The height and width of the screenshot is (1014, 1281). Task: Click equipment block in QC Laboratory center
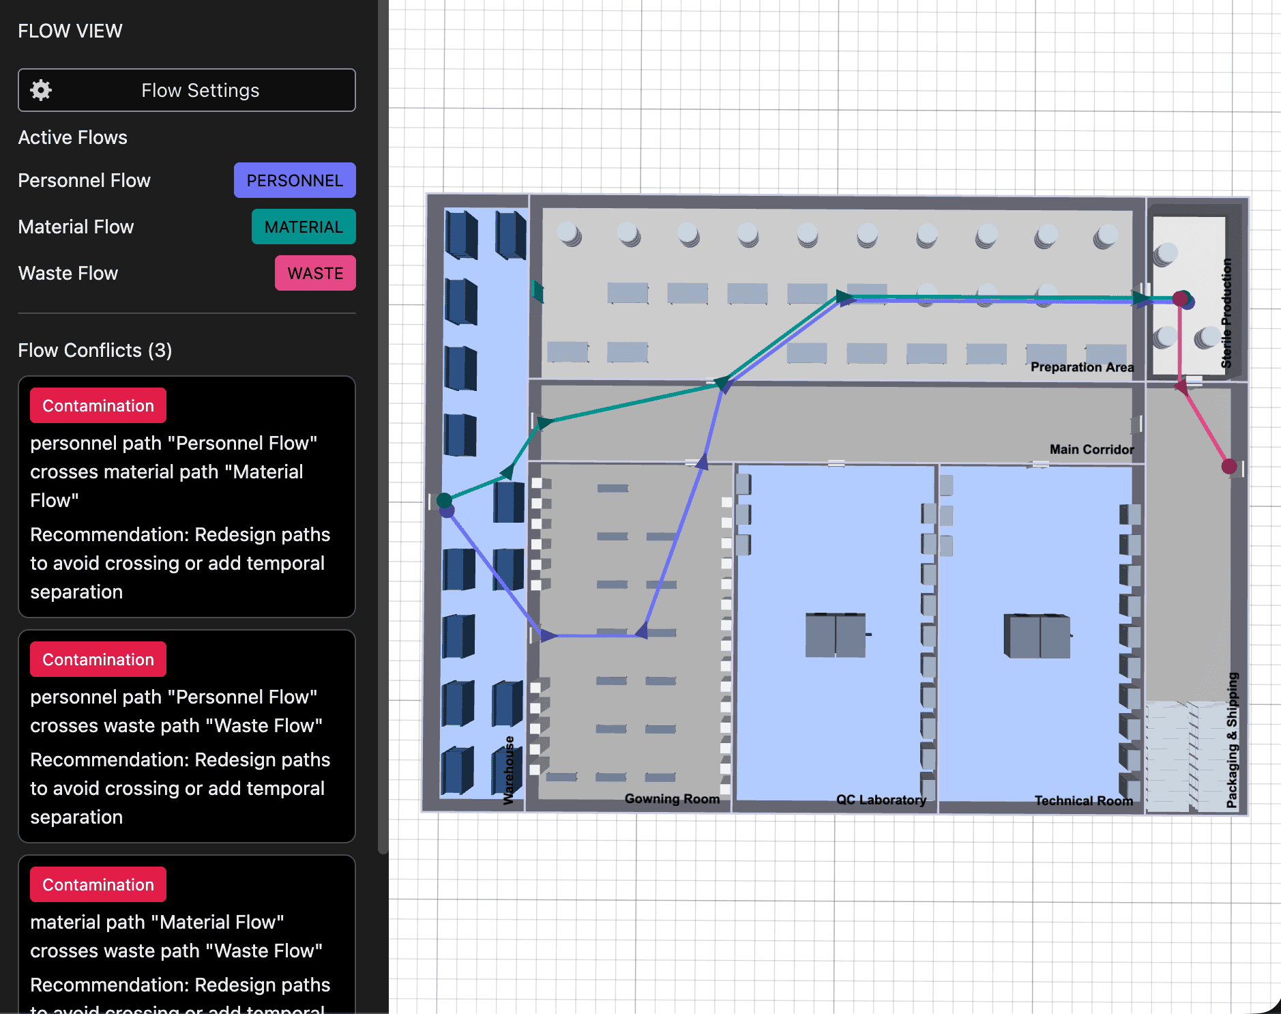click(x=836, y=635)
